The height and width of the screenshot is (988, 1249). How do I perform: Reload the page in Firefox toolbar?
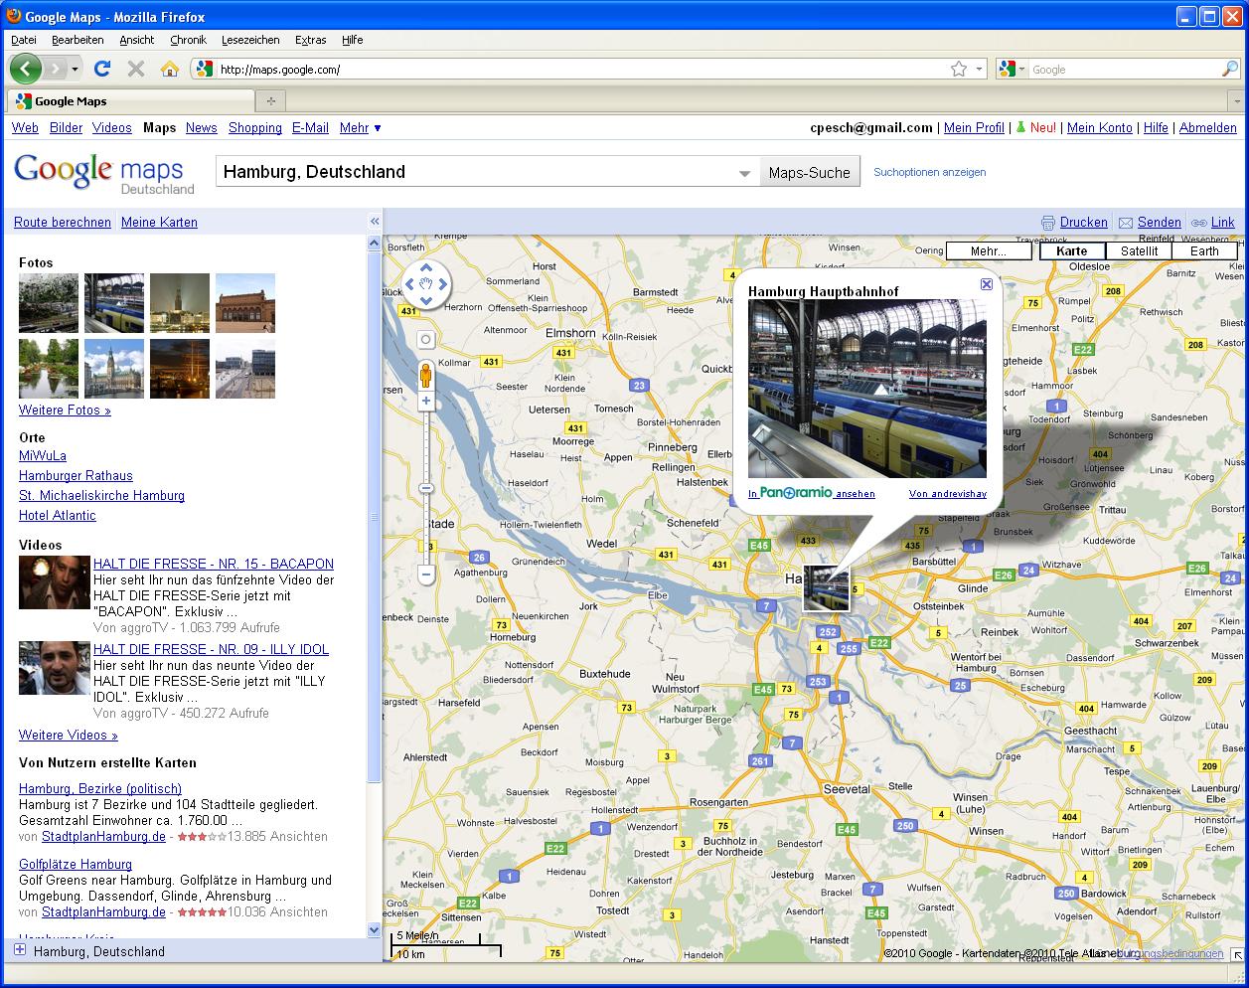coord(101,69)
